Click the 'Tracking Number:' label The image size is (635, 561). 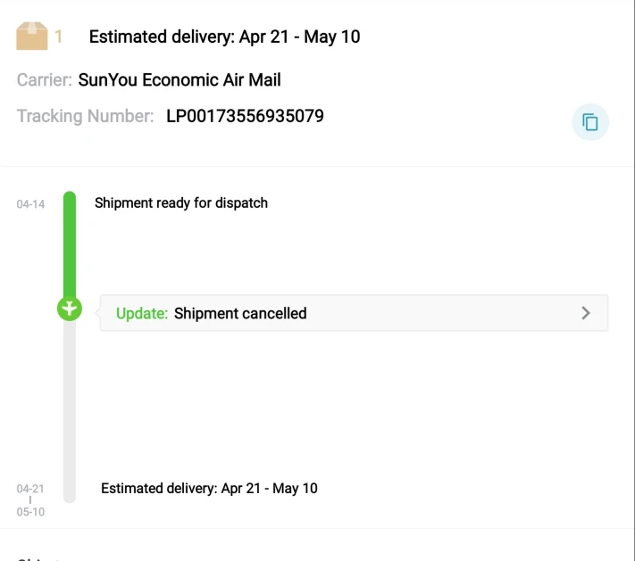tap(85, 116)
